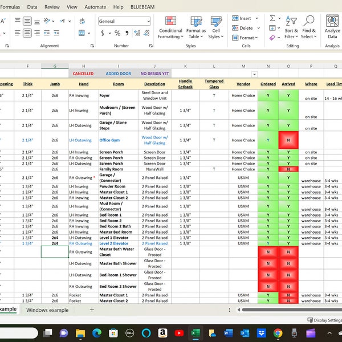Image resolution: width=342 pixels, height=342 pixels.
Task: Apply Accounting dollar number format
Action: coord(102,33)
